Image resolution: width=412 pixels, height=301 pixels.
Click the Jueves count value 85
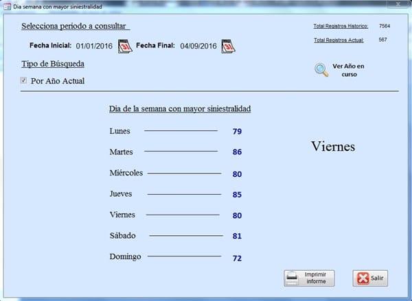coord(237,195)
